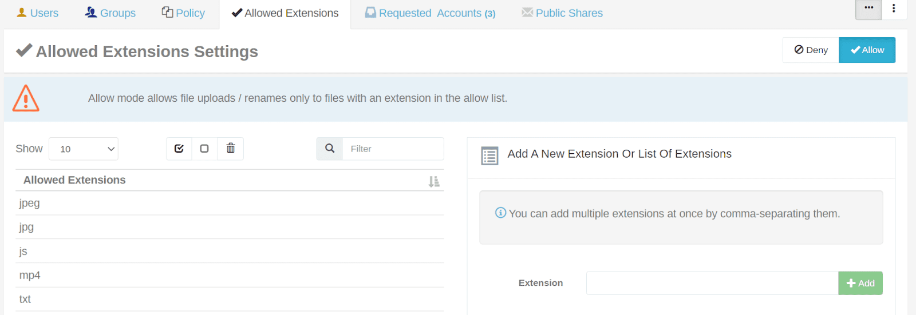Click the vertical kebab menu icon

tap(894, 9)
